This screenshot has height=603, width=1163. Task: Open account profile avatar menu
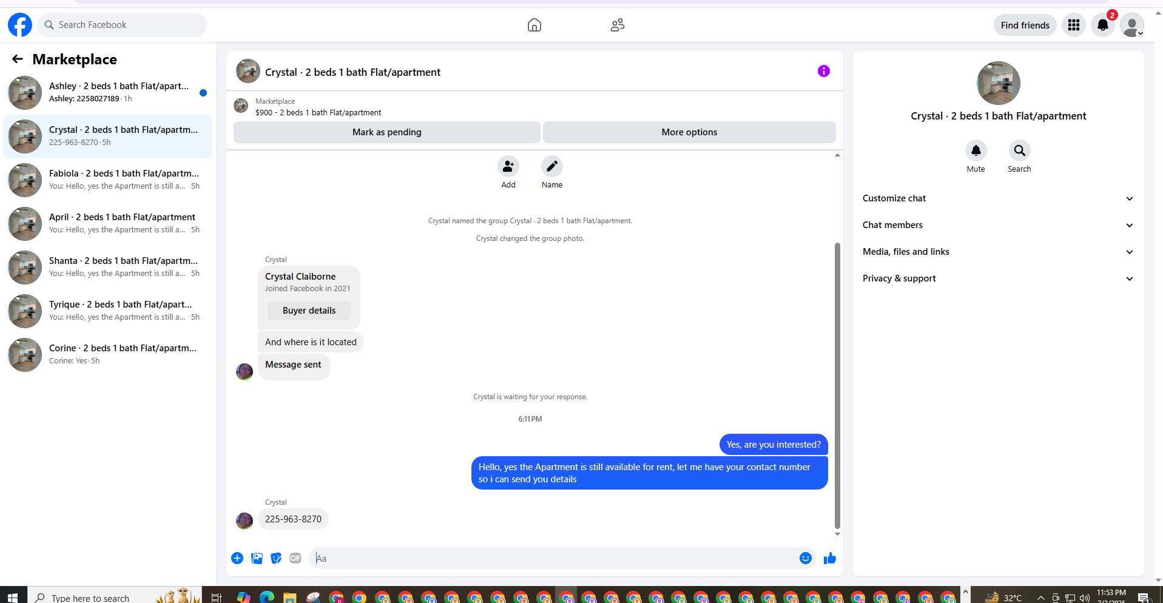[1132, 25]
